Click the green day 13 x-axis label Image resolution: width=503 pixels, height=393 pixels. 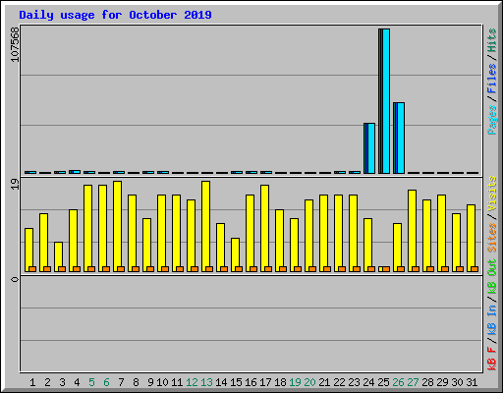pyautogui.click(x=206, y=382)
